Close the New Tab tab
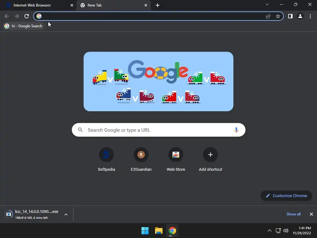The height and width of the screenshot is (238, 317). [x=146, y=5]
